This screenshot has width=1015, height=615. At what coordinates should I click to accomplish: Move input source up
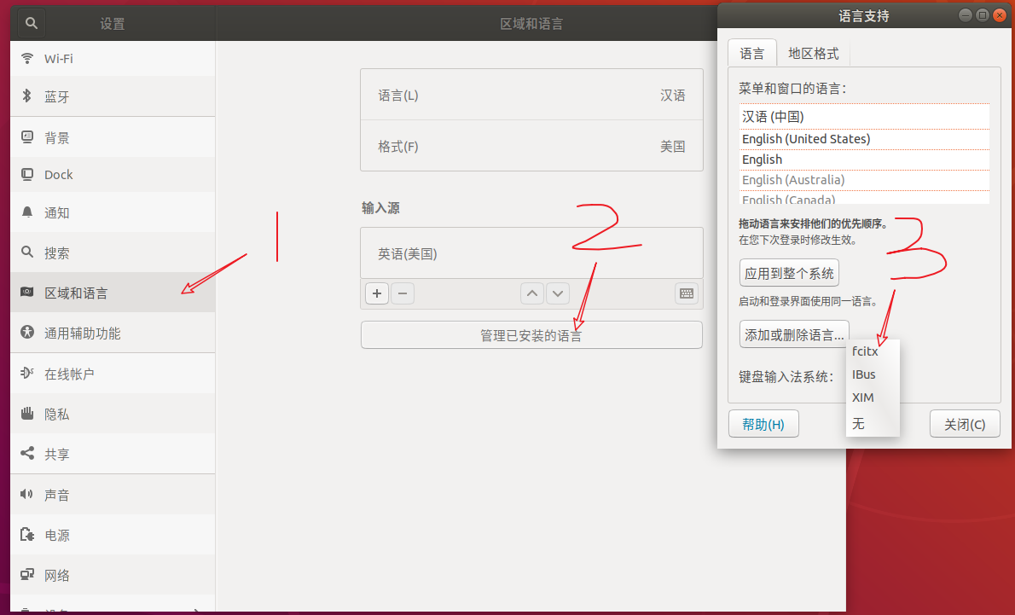[532, 293]
